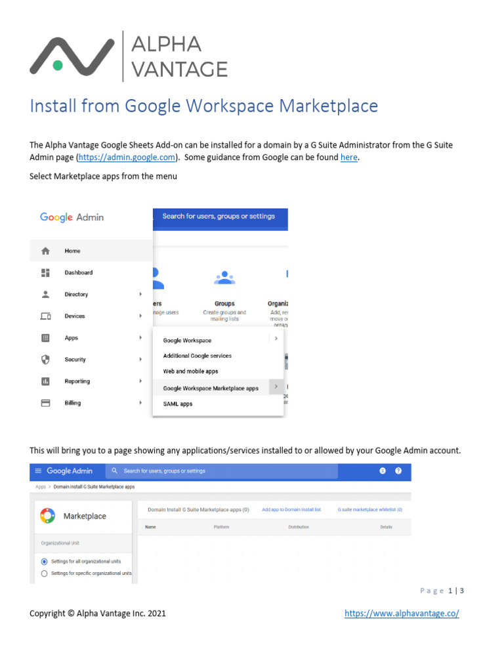504x672 pixels.
Task: Open the Apps menu item
Action: point(91,338)
